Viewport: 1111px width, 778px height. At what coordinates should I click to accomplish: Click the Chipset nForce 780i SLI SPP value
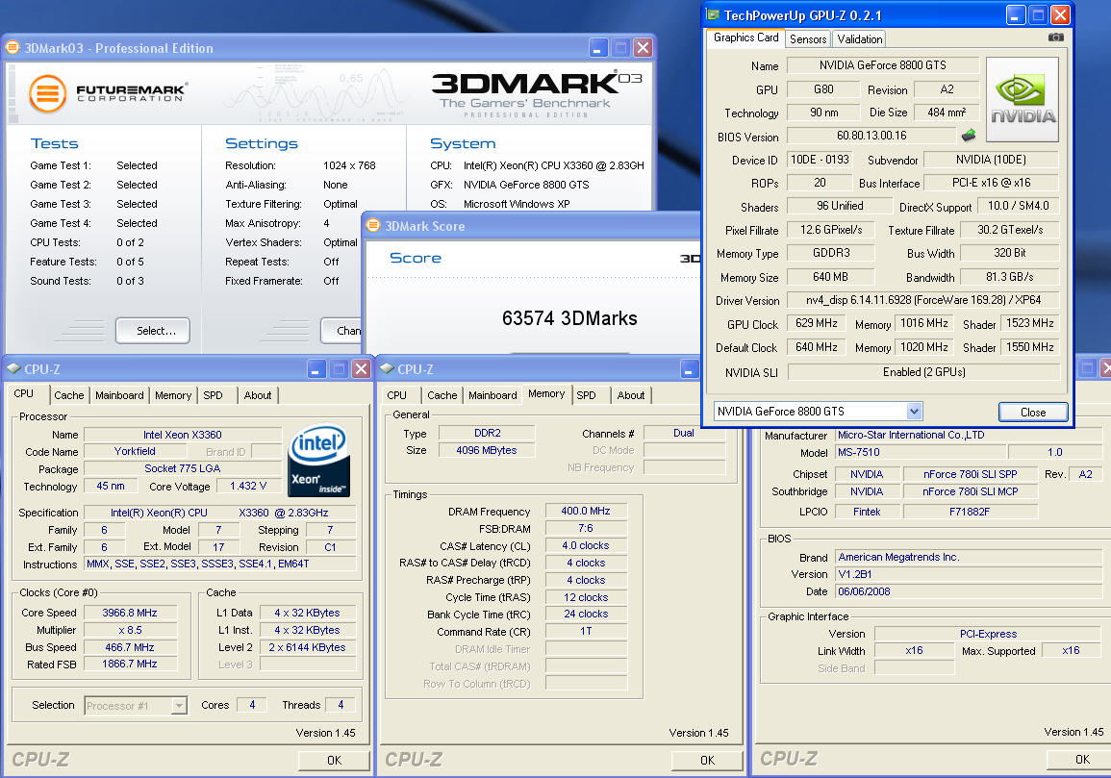[970, 474]
